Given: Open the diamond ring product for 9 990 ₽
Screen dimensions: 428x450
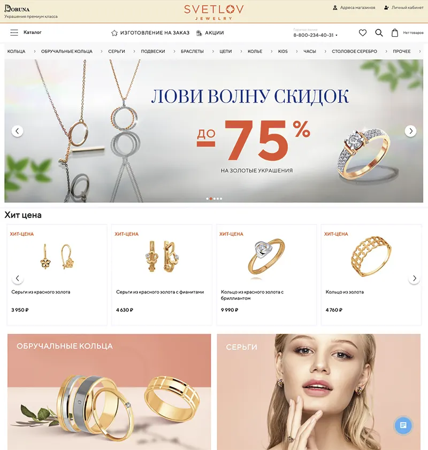Looking at the screenshot, I should tap(266, 275).
